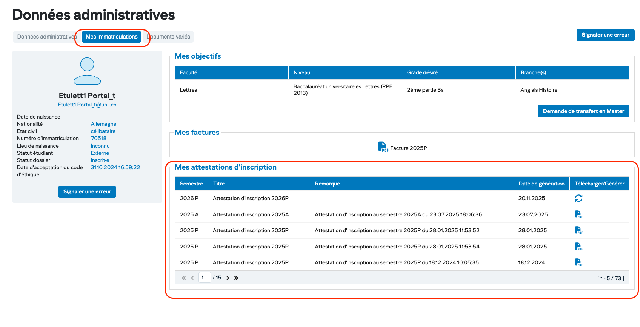Open the Documents variés tab
Screen dimensions: 640x327
pyautogui.click(x=170, y=37)
